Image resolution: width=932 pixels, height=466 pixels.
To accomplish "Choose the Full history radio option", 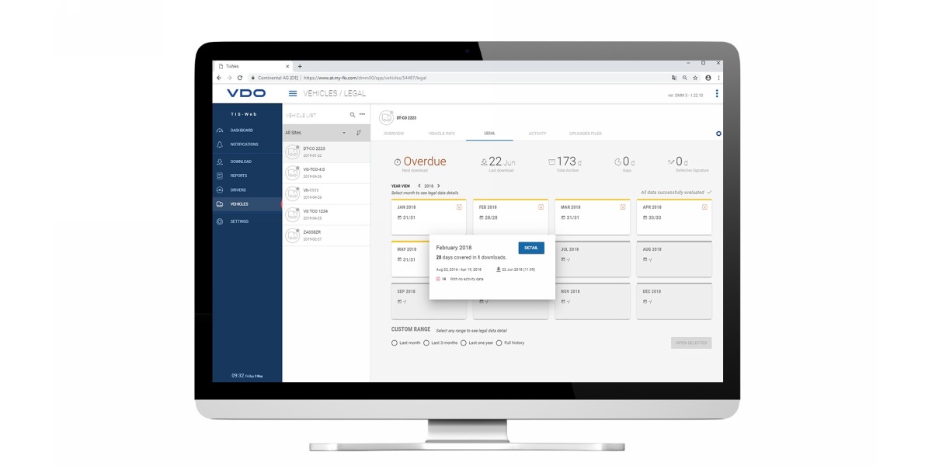I will coord(499,343).
